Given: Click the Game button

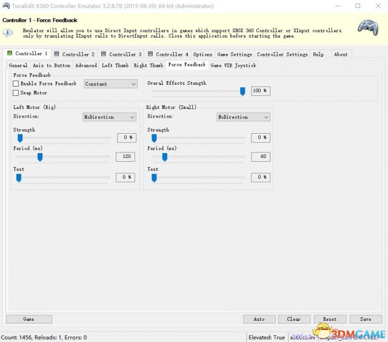Looking at the screenshot, I should tap(29, 319).
